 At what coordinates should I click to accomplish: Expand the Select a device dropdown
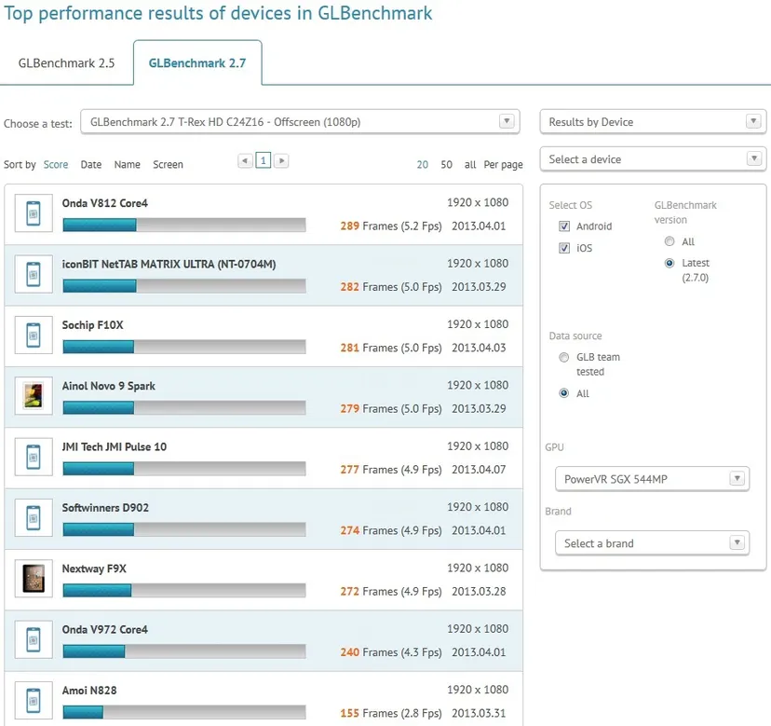tap(653, 159)
